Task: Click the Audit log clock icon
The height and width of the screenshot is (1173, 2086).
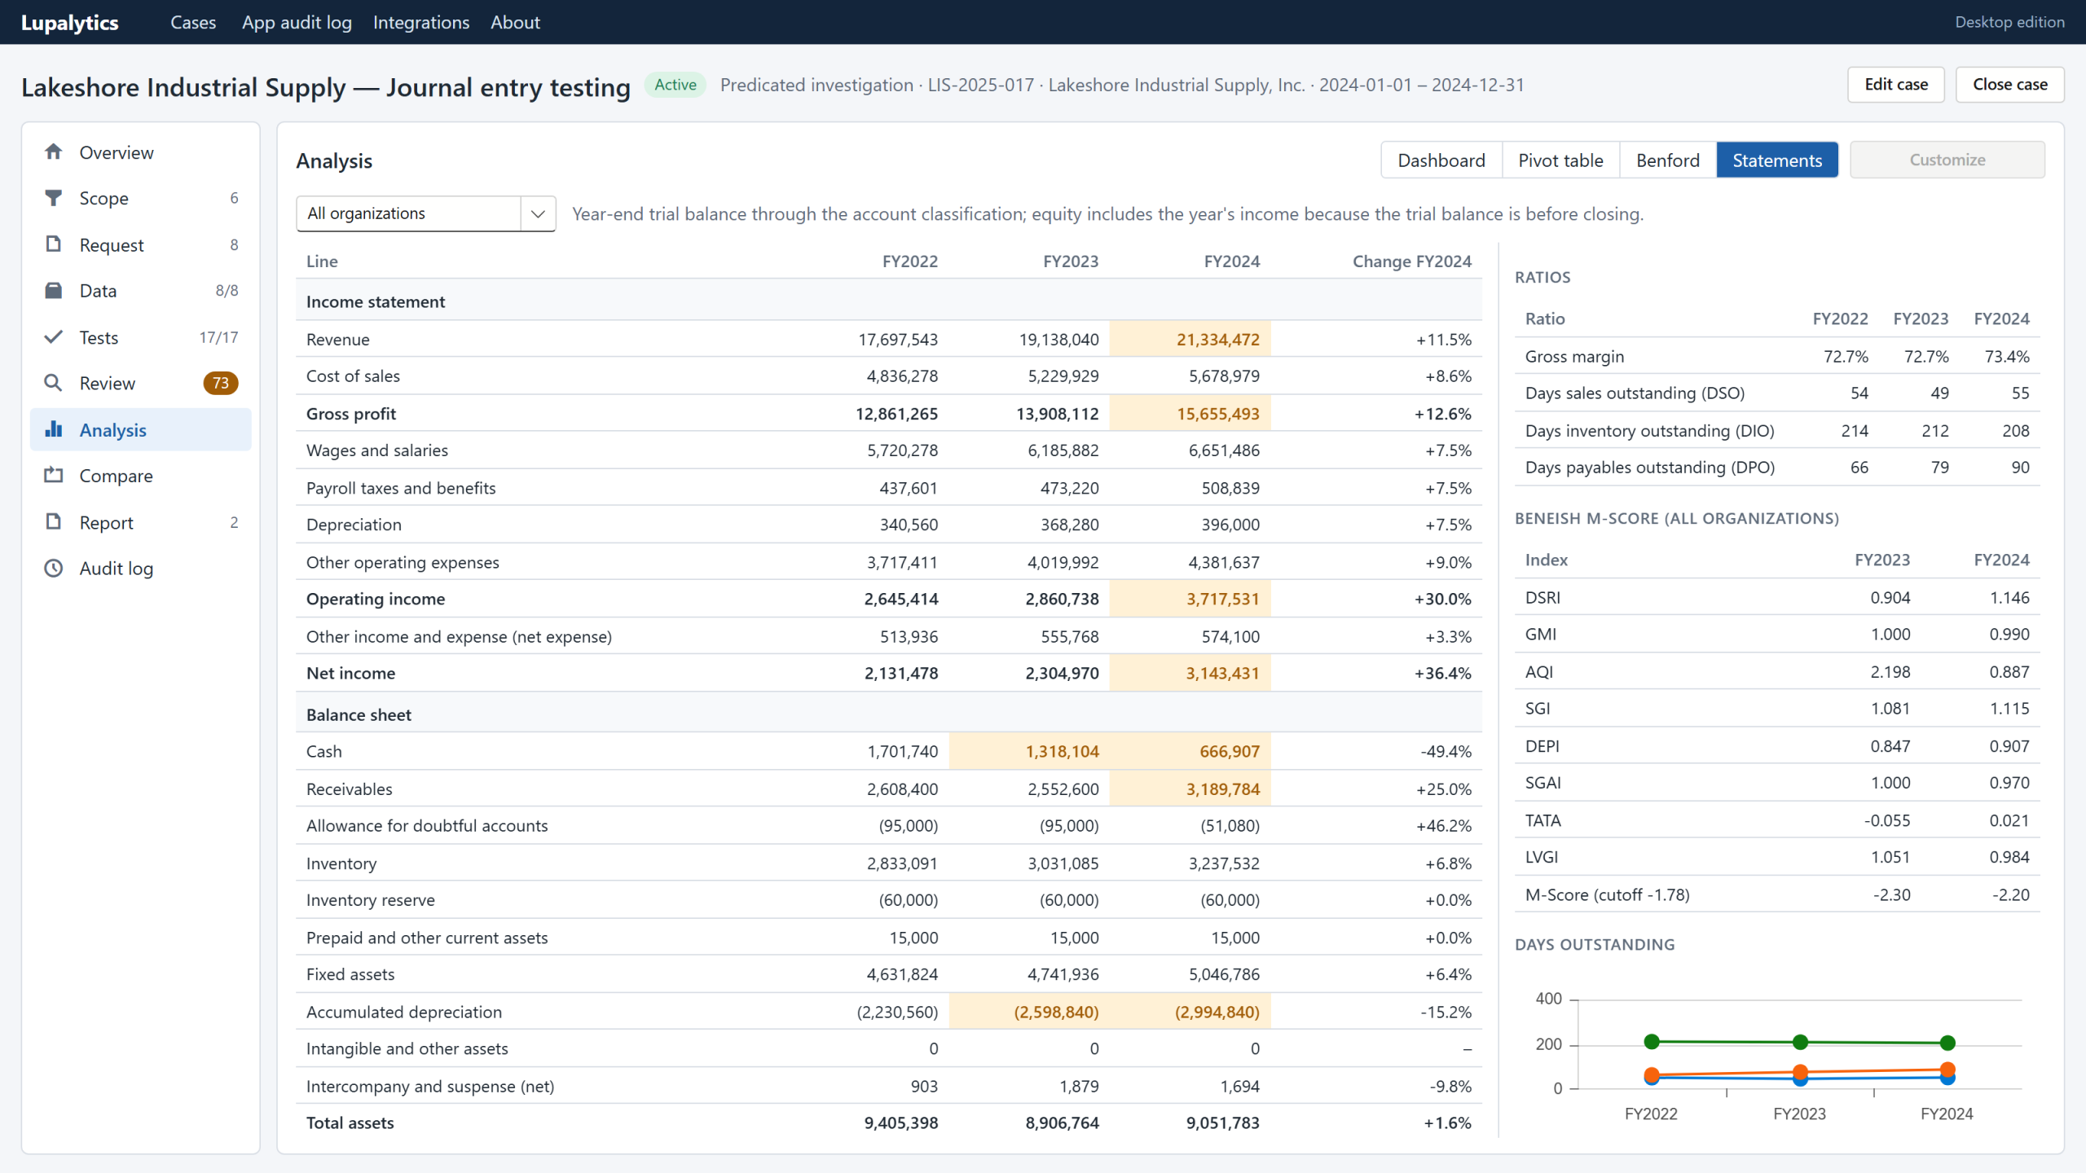Action: tap(54, 569)
